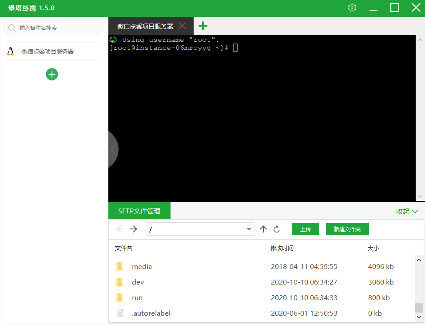
Task: Click the dev folder icon
Action: 119,282
